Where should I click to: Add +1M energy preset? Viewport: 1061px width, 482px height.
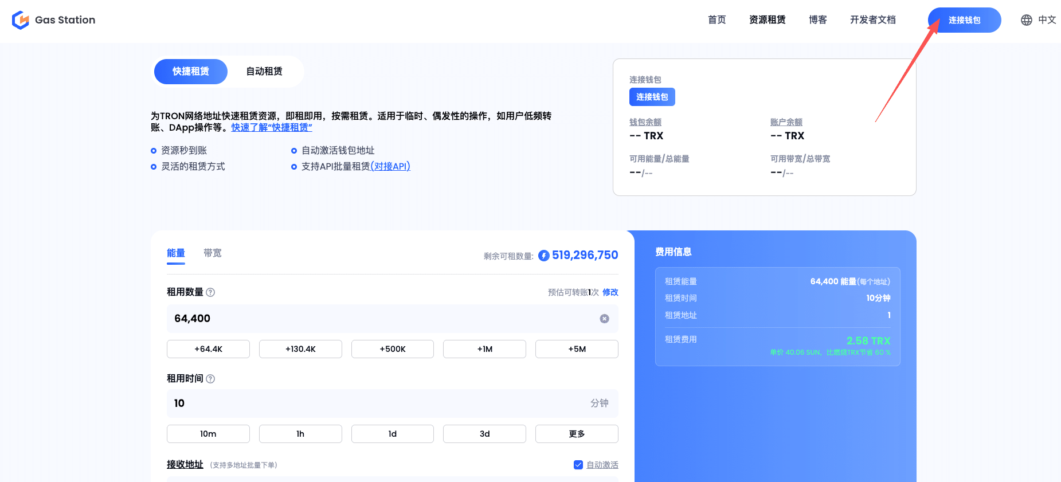(x=484, y=349)
